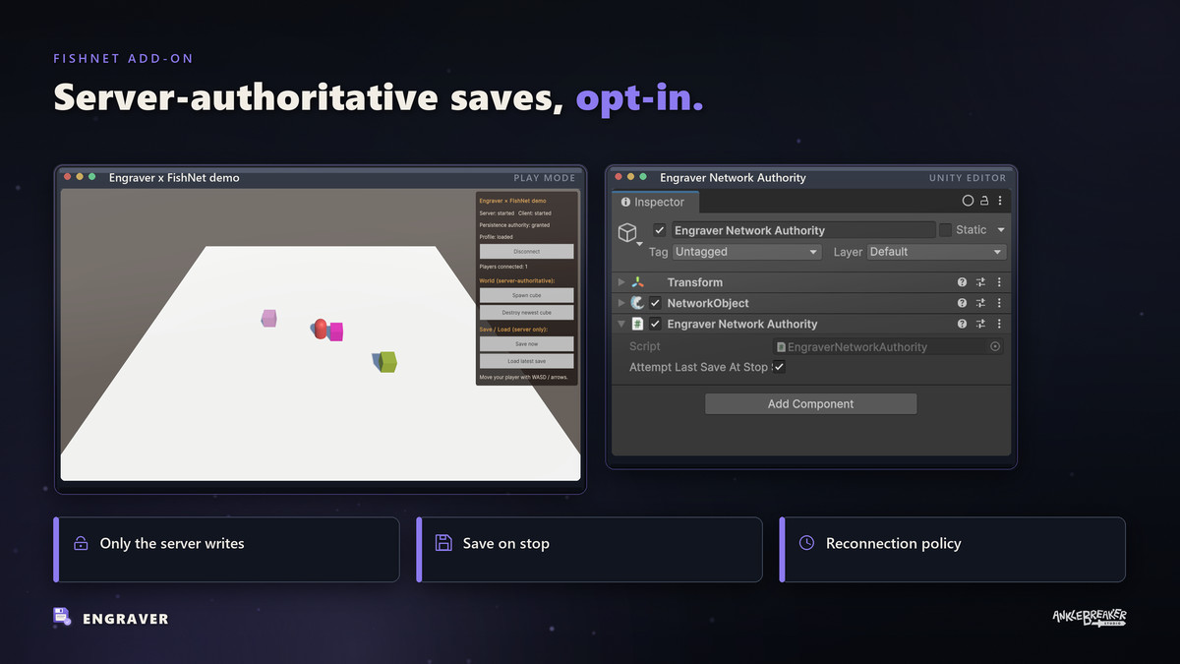
Task: Click the Inspector lock icon
Action: pyautogui.click(x=984, y=201)
